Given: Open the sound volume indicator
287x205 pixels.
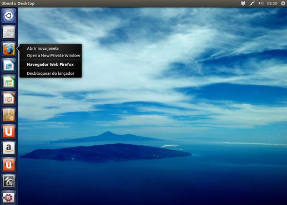Looking at the screenshot, I should [261, 3].
